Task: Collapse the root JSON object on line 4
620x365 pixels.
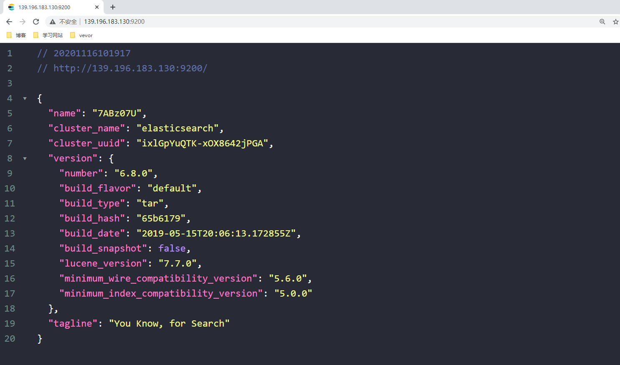Action: (25, 98)
